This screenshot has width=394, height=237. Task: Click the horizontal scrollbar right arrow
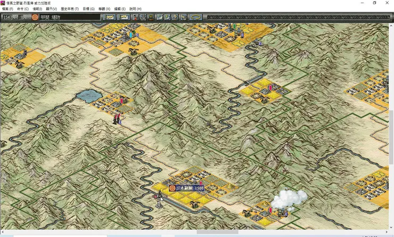[387, 232]
